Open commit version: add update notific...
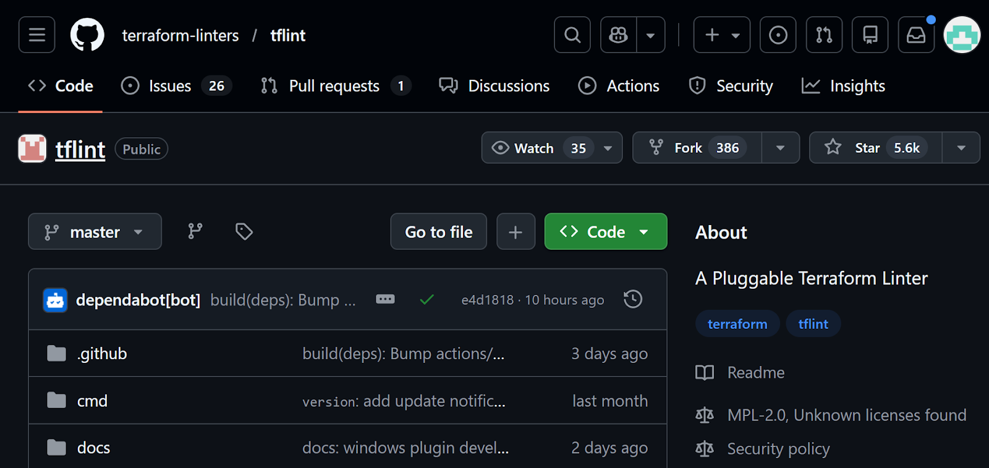This screenshot has width=989, height=468. click(x=404, y=401)
